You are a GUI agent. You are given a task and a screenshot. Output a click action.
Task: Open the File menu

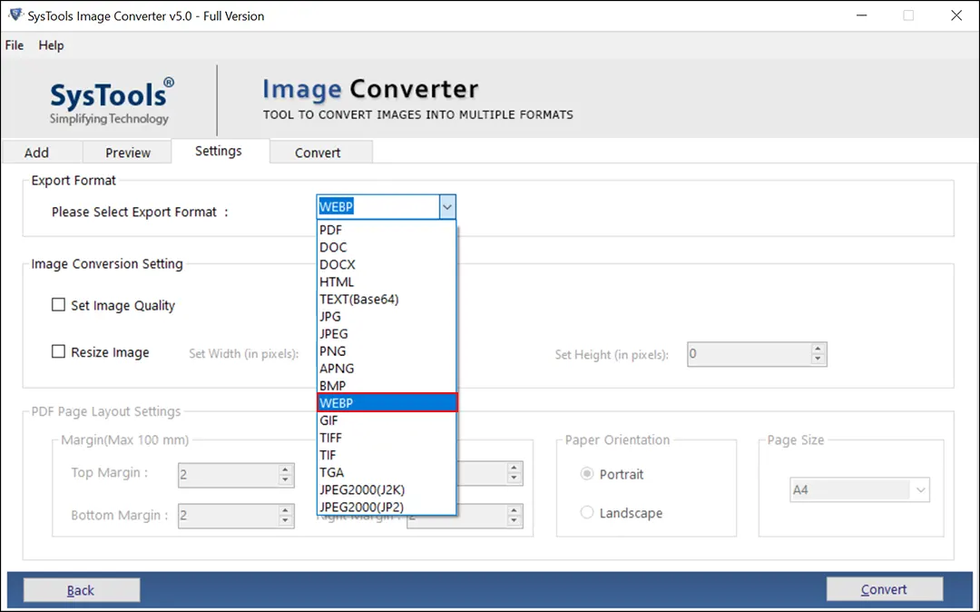click(x=15, y=45)
